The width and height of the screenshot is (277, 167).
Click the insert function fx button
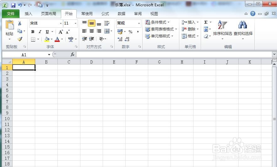pyautogui.click(x=73, y=54)
